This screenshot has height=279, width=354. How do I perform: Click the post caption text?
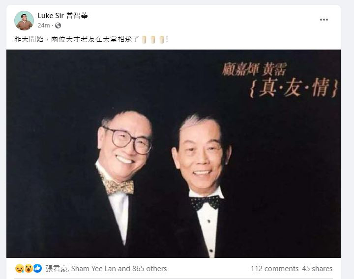click(x=91, y=39)
